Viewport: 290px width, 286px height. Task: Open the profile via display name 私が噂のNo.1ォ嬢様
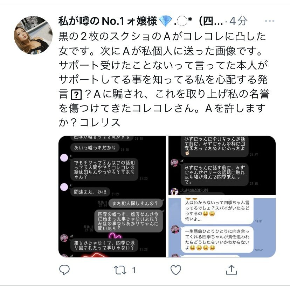click(x=108, y=21)
